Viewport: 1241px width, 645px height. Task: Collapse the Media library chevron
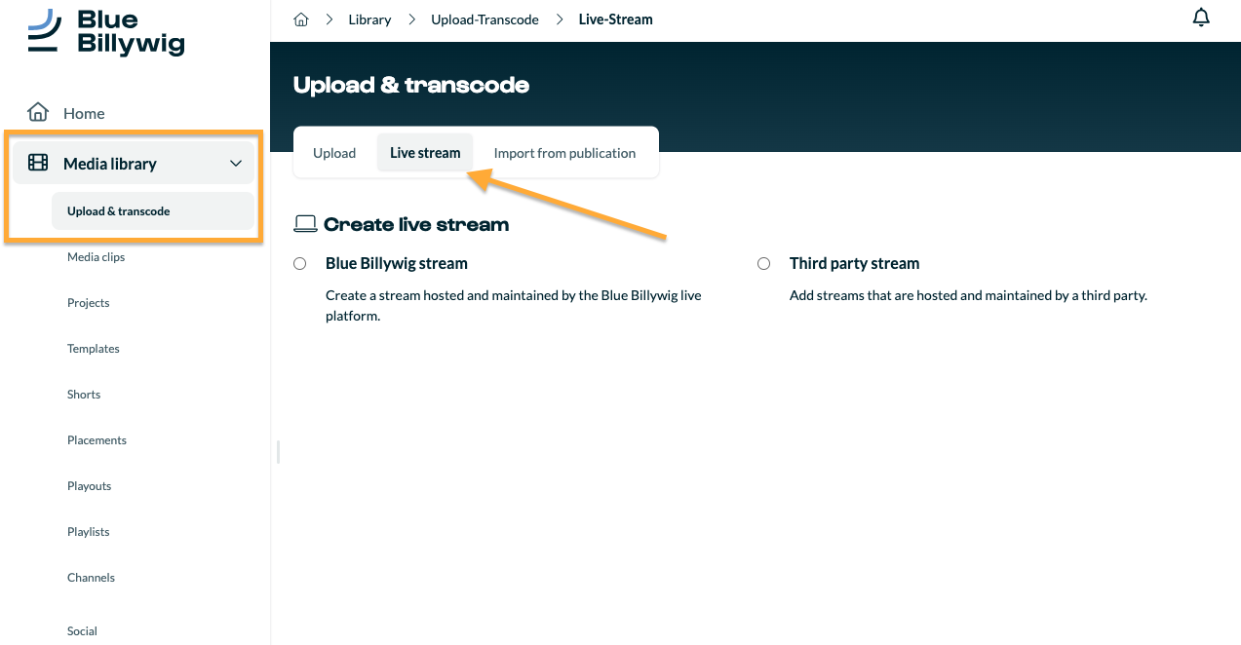(236, 164)
